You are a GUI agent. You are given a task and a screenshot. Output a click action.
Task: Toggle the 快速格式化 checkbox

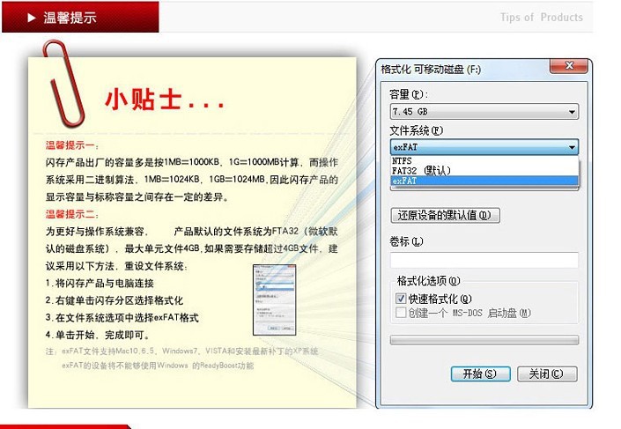pyautogui.click(x=401, y=300)
